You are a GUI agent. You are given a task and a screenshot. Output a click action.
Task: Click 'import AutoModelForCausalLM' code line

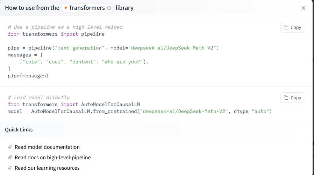[74, 104]
